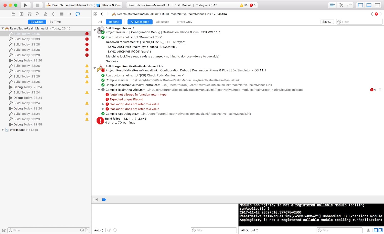The image size is (384, 234).
Task: Click the yellow warning count in toolbar
Action: coord(244,5)
